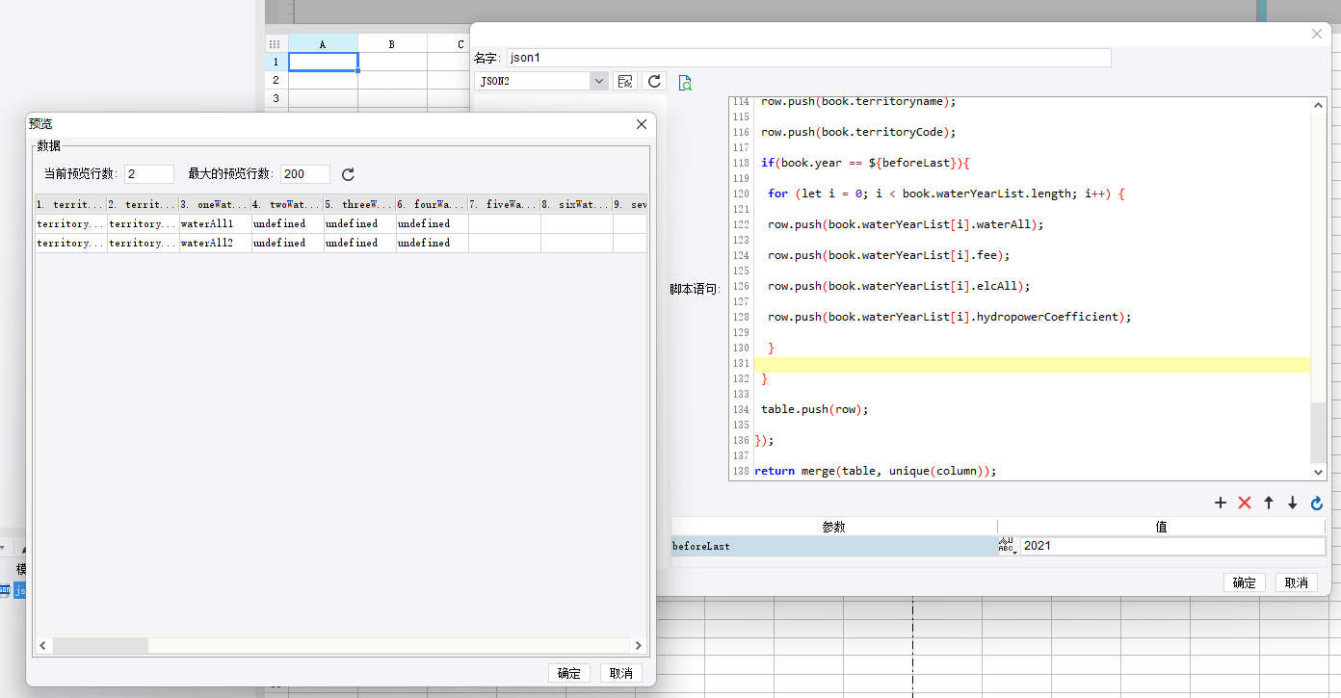Expand the JSON2 connection dropdown
Image resolution: width=1341 pixels, height=698 pixels.
(x=599, y=82)
